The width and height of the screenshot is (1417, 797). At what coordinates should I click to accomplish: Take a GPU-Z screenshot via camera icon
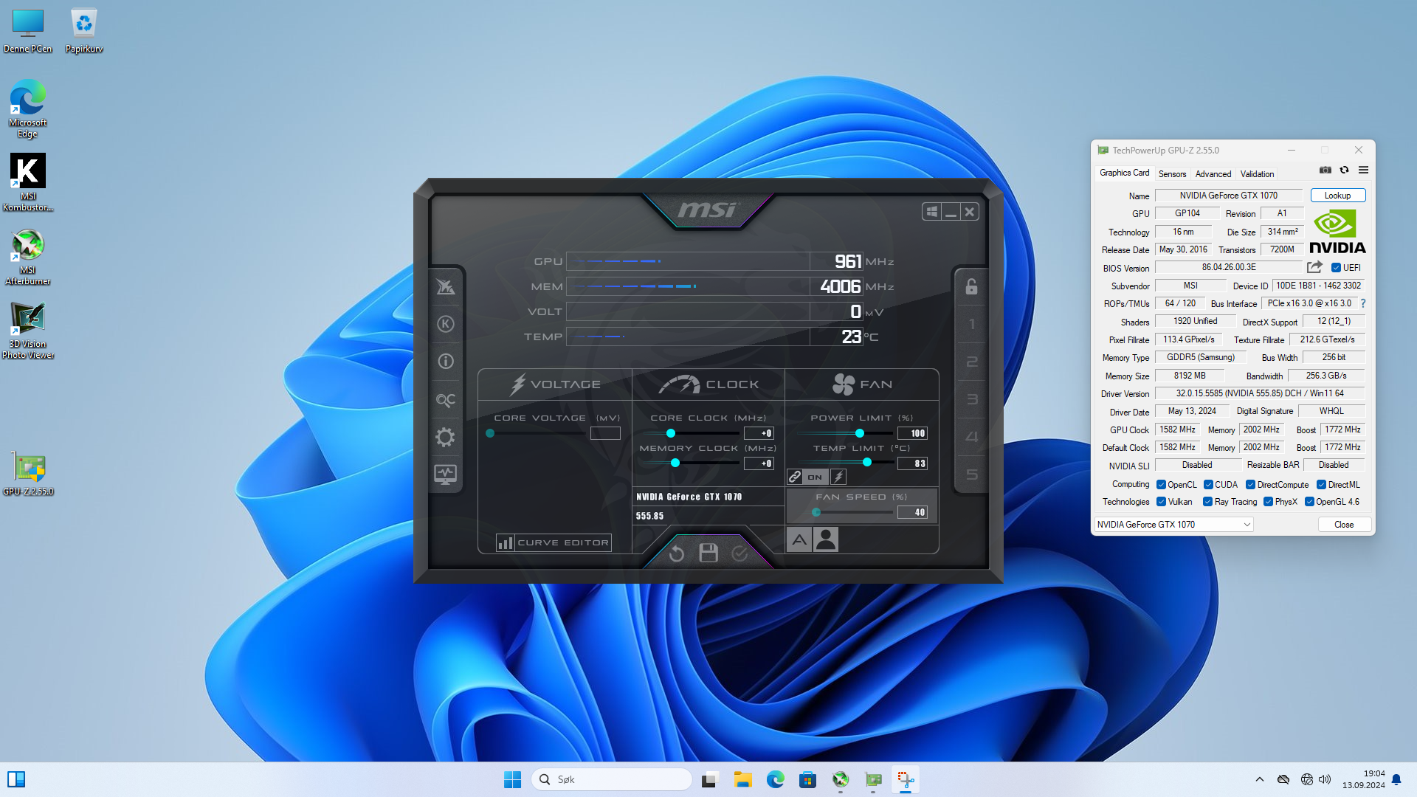(1325, 170)
